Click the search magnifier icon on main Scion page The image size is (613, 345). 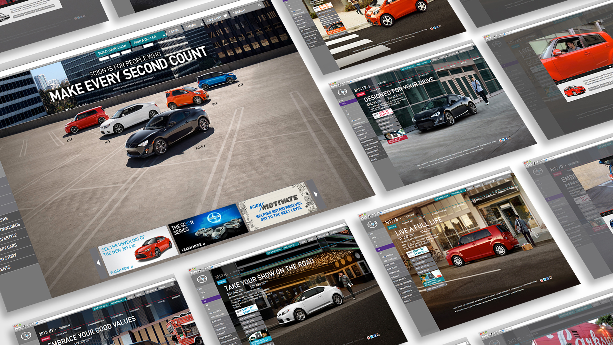pyautogui.click(x=260, y=5)
